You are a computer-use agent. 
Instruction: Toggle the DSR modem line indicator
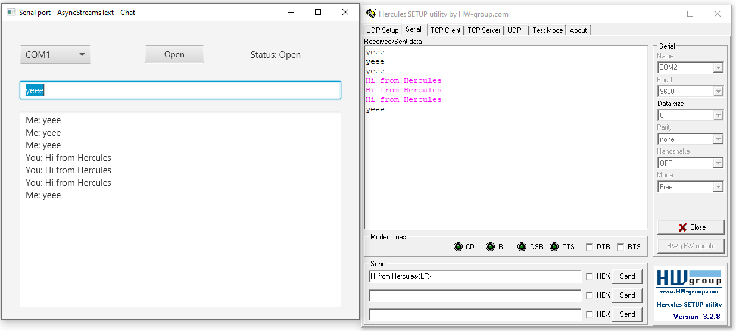[522, 247]
